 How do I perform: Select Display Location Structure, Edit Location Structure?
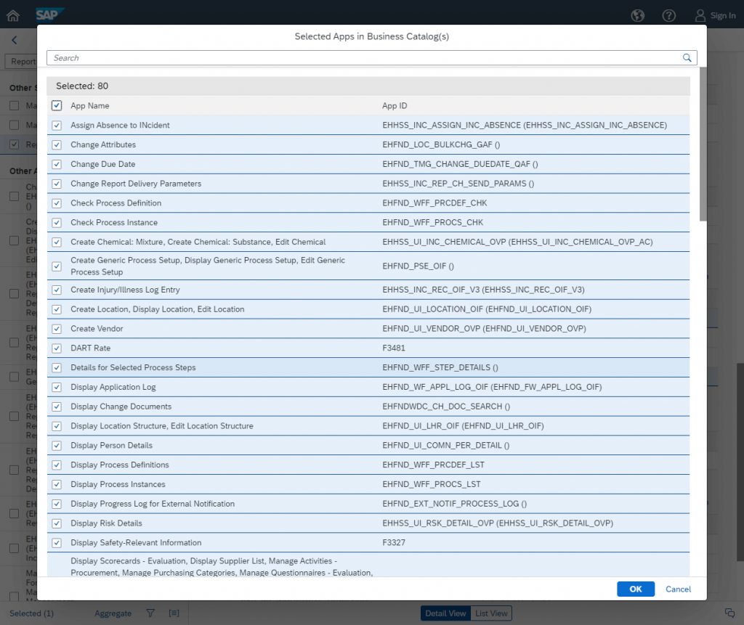368,426
